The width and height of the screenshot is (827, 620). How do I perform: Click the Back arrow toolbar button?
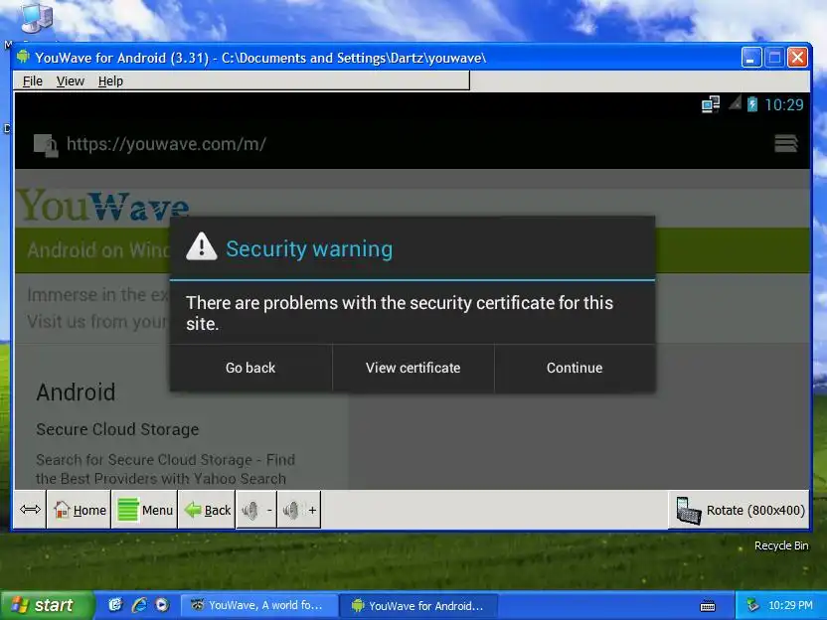(x=208, y=510)
